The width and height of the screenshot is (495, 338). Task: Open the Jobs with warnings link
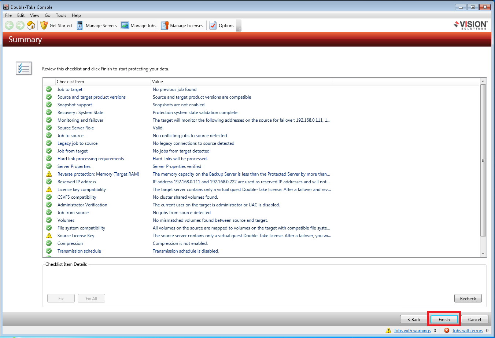pyautogui.click(x=412, y=331)
